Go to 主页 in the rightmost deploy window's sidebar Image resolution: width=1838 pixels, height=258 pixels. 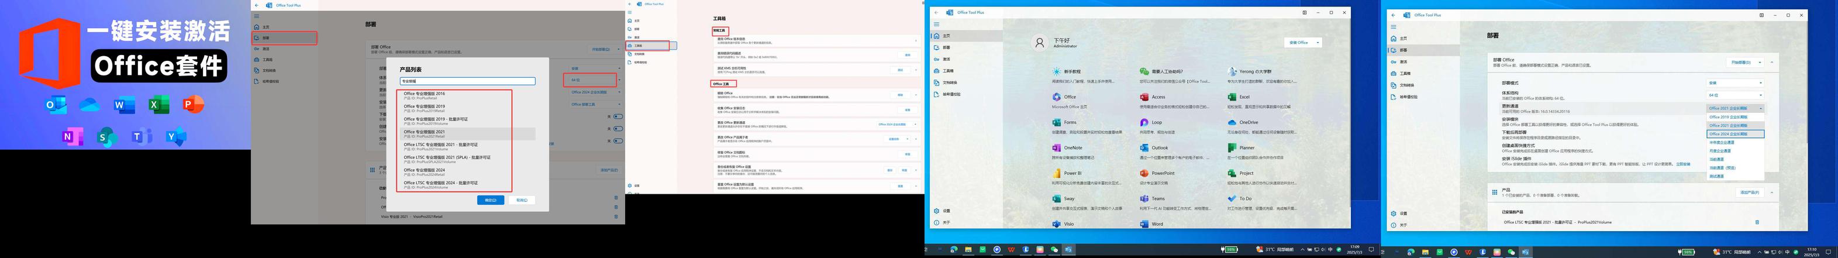[1423, 39]
